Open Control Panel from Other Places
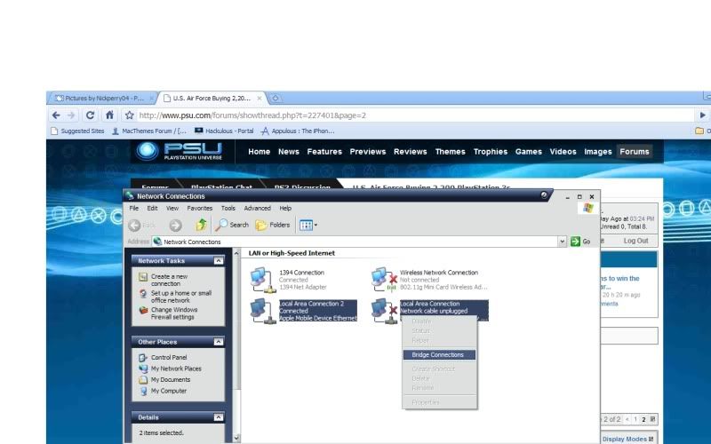The height and width of the screenshot is (444, 711). [x=168, y=358]
